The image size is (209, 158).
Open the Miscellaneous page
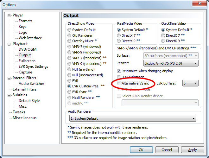click(24, 118)
